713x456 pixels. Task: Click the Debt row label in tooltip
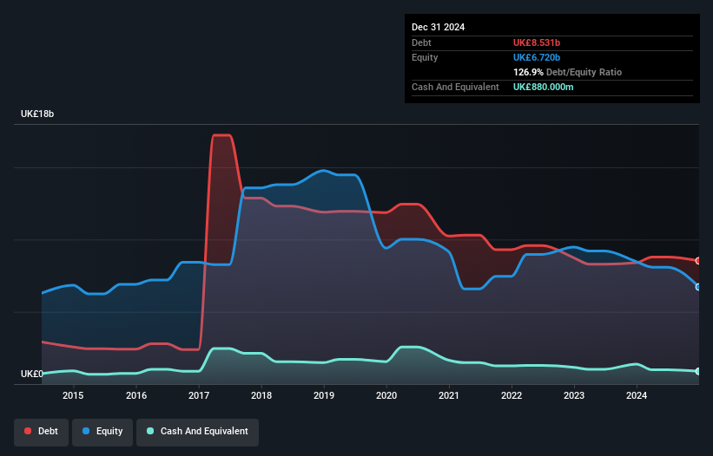[x=421, y=42]
